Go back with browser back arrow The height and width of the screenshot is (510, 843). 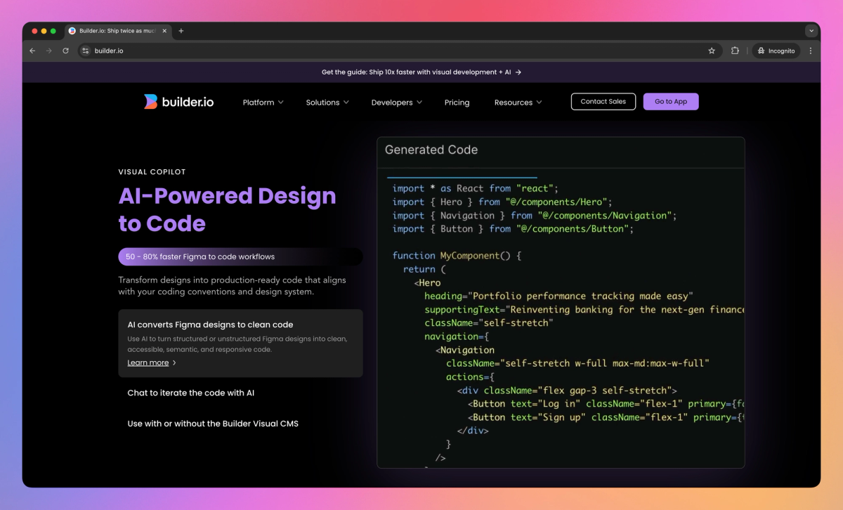click(x=32, y=51)
